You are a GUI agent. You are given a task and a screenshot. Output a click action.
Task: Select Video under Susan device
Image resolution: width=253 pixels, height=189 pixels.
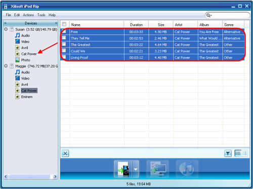(x=25, y=42)
